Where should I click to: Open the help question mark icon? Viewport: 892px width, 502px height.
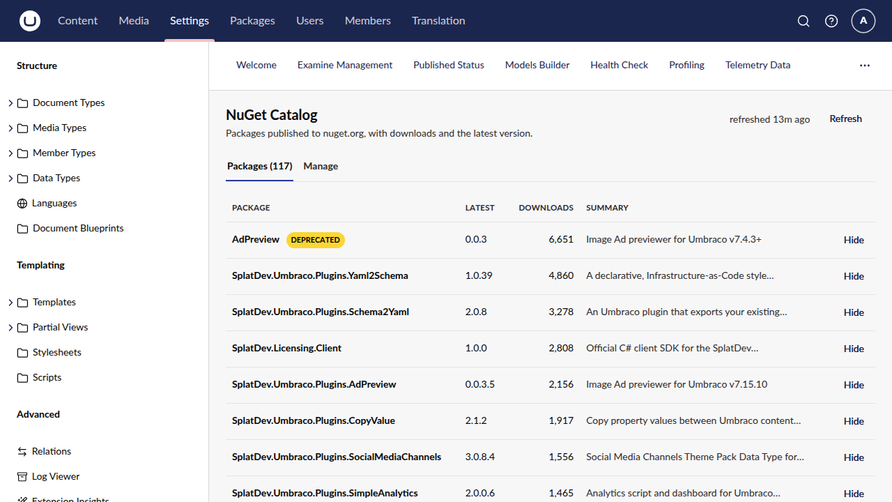point(831,21)
